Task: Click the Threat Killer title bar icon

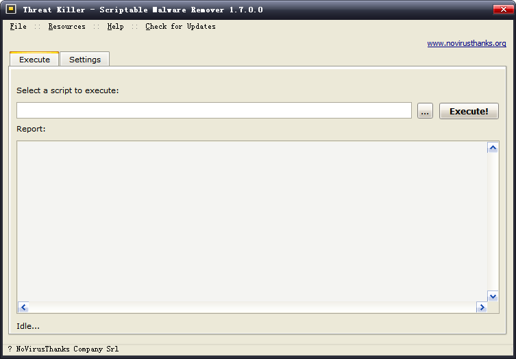Action: pyautogui.click(x=11, y=10)
